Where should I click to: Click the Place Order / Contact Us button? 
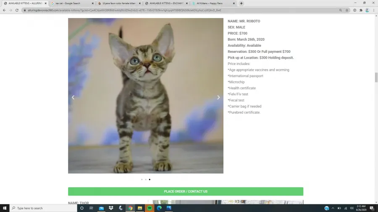186,191
